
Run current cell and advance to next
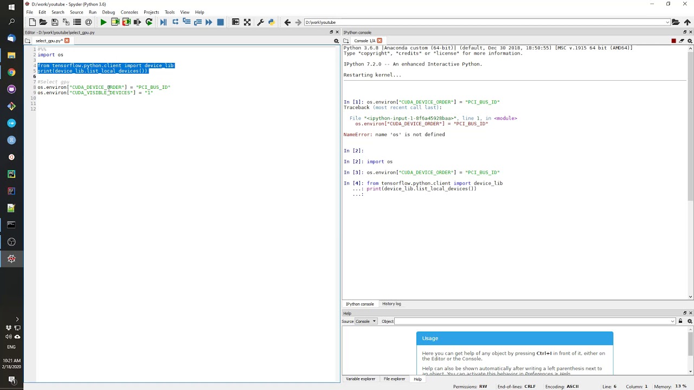pos(126,22)
